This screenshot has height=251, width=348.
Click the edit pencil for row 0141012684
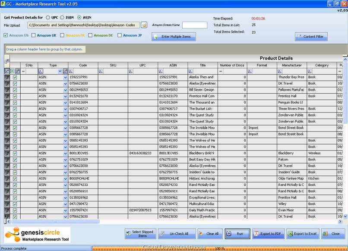pyautogui.click(x=7, y=103)
